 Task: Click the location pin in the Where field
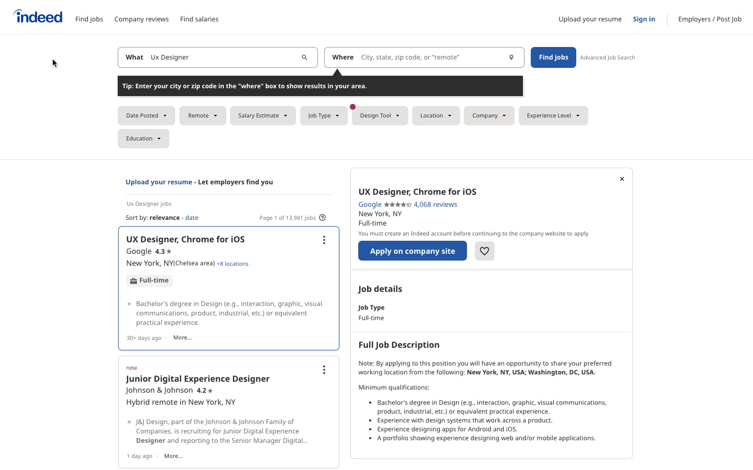pos(511,57)
